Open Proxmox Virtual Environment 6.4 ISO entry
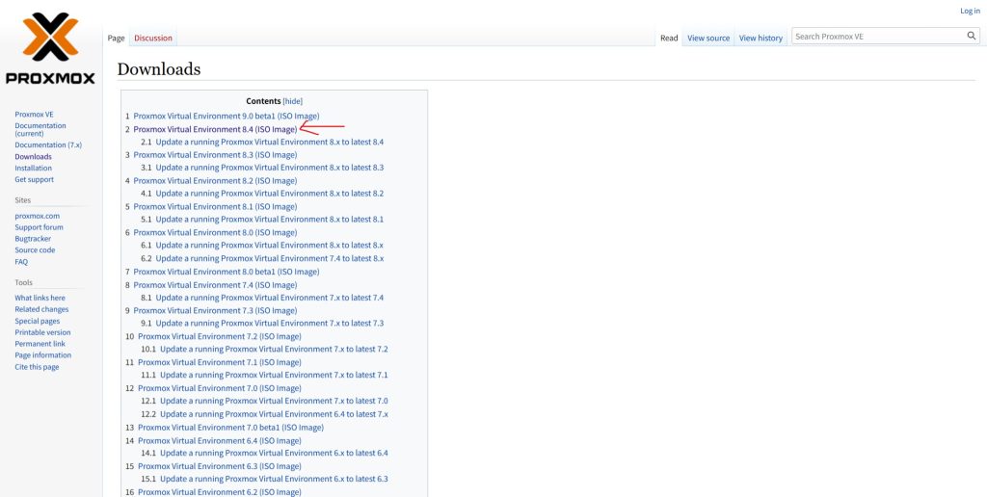This screenshot has height=497, width=987. tap(219, 440)
